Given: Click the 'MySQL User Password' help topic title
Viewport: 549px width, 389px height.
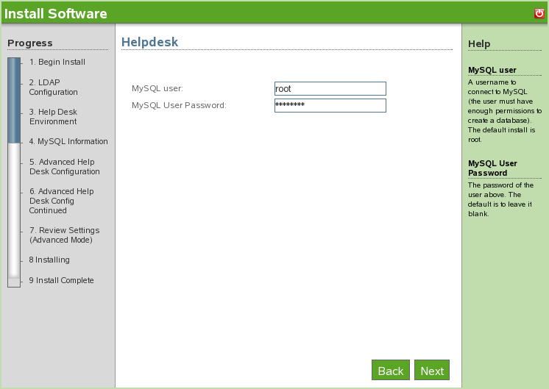Looking at the screenshot, I should pyautogui.click(x=492, y=168).
